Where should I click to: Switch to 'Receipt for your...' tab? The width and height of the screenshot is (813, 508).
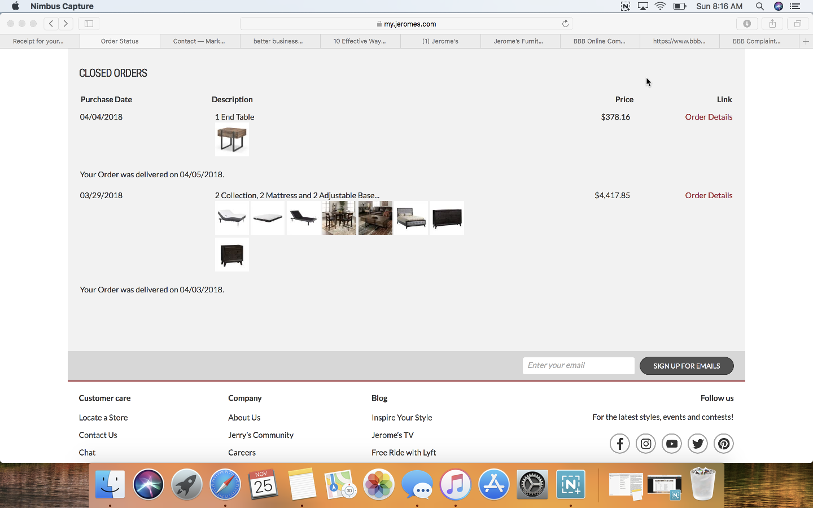[x=40, y=41]
